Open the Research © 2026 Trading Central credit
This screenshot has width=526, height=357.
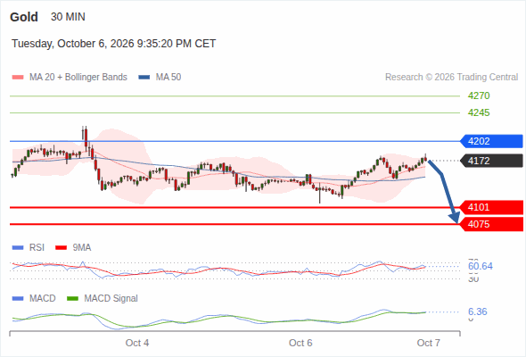pyautogui.click(x=451, y=78)
